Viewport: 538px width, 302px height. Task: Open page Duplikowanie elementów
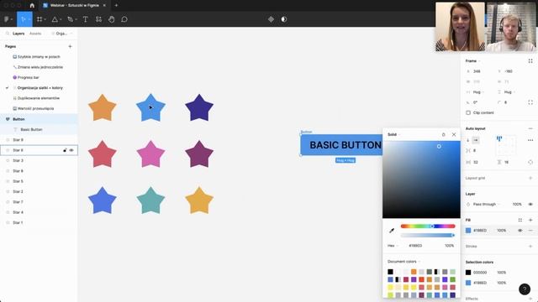tap(39, 98)
